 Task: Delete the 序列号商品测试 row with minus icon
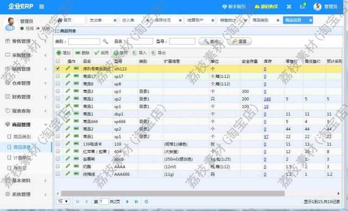76,68
